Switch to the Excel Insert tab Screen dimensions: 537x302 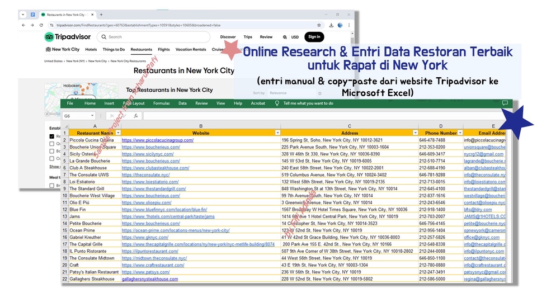tap(109, 103)
